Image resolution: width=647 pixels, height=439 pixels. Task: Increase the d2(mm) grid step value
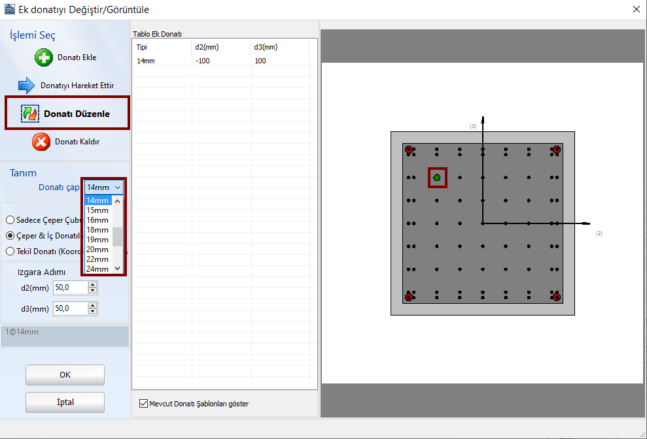(x=93, y=284)
